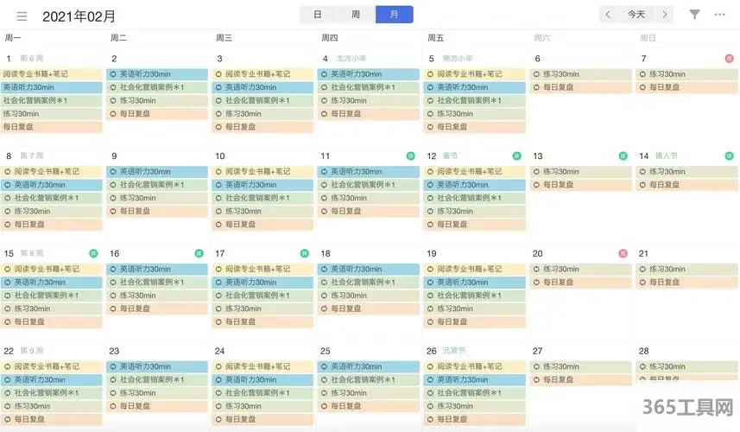Image resolution: width=740 pixels, height=432 pixels.
Task: Check off 英语听力30min circle on February 2
Action: point(113,74)
